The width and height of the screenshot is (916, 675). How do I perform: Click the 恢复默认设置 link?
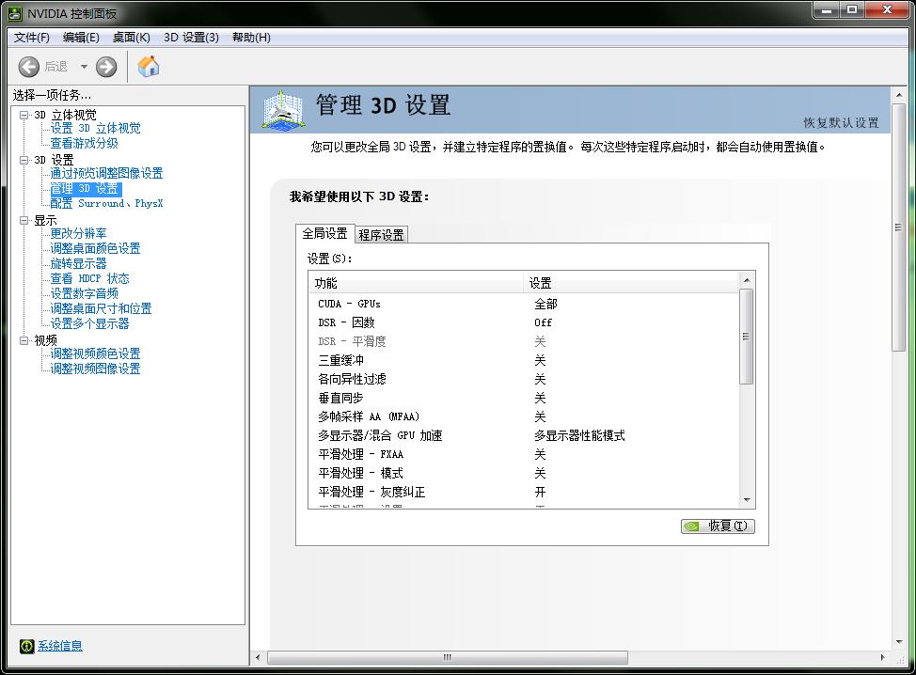pyautogui.click(x=841, y=123)
